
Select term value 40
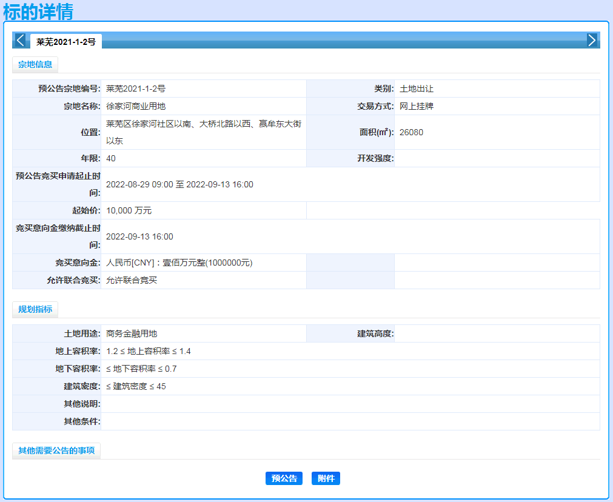(x=110, y=158)
